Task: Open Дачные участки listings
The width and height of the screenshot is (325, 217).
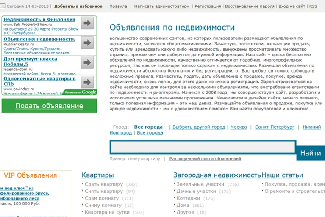Action: [x=196, y=191]
